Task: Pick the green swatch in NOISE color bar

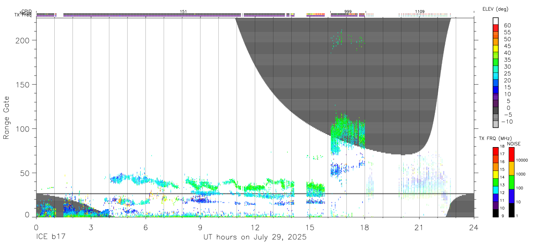Action: pos(511,182)
